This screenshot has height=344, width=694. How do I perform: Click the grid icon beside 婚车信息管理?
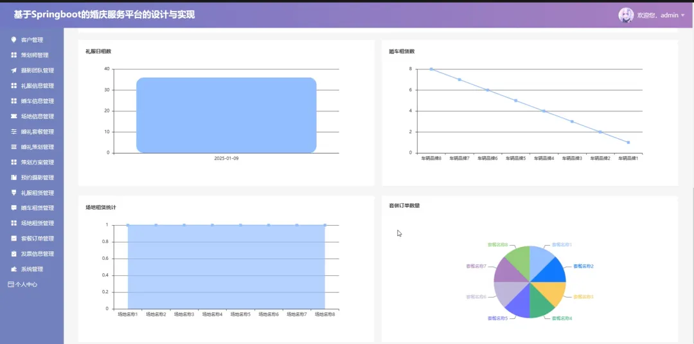(13, 101)
